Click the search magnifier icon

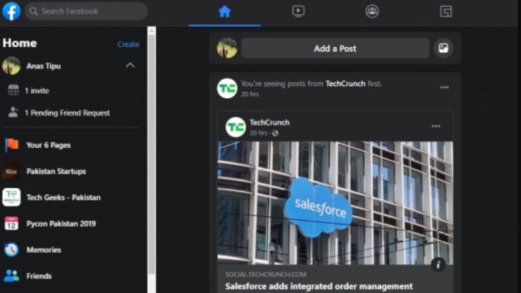pyautogui.click(x=33, y=11)
